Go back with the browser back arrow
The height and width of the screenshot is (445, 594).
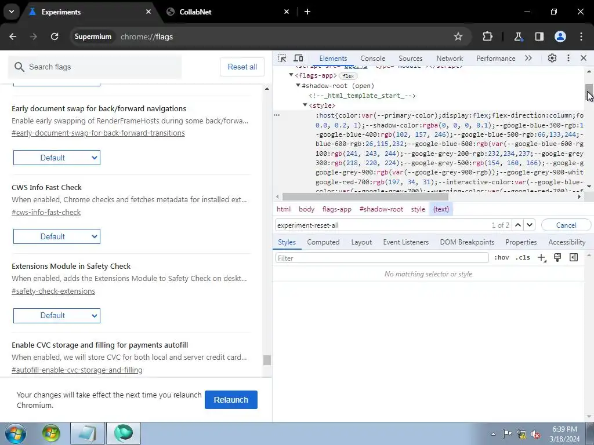point(13,37)
